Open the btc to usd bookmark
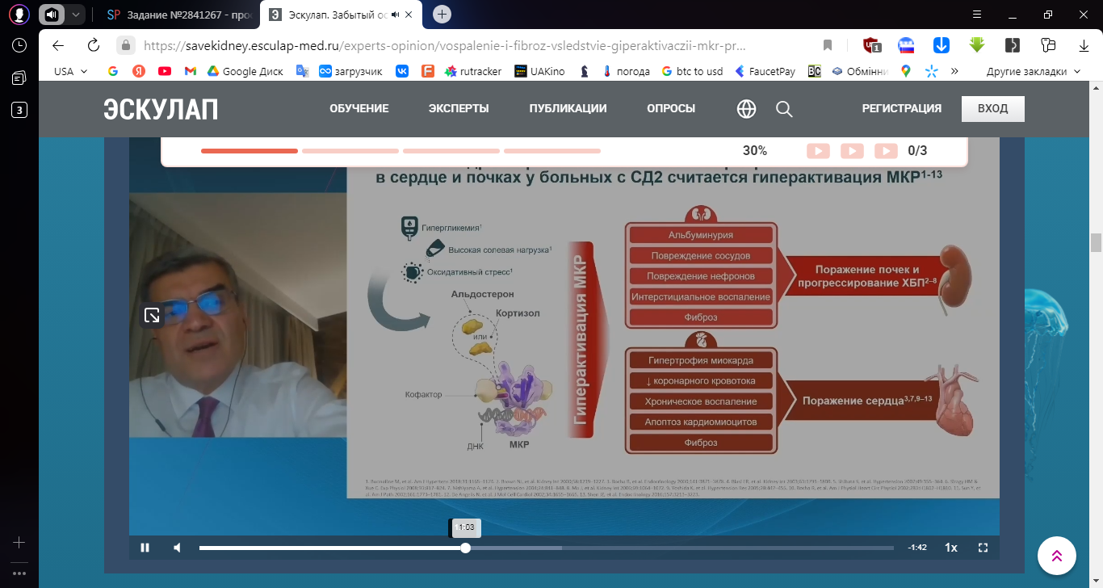The image size is (1103, 588). coord(692,71)
